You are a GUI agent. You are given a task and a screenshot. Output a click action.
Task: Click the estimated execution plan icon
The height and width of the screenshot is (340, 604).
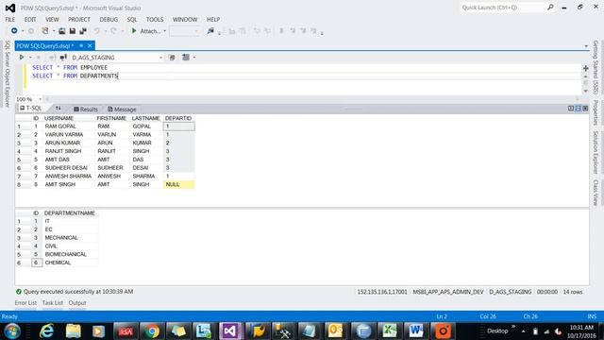172,58
